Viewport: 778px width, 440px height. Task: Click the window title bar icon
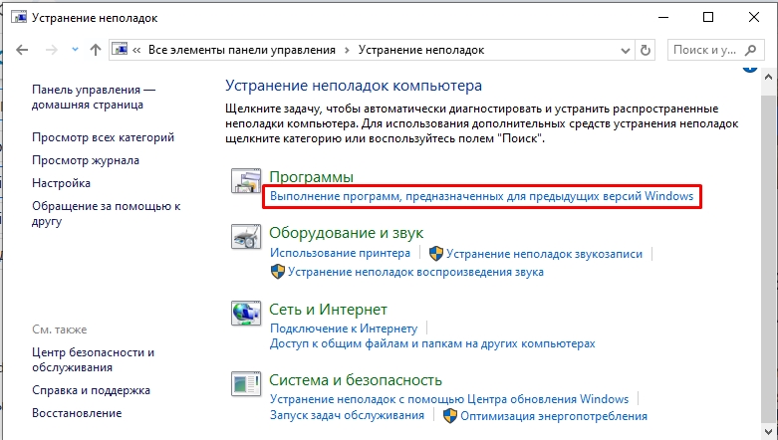coord(19,17)
